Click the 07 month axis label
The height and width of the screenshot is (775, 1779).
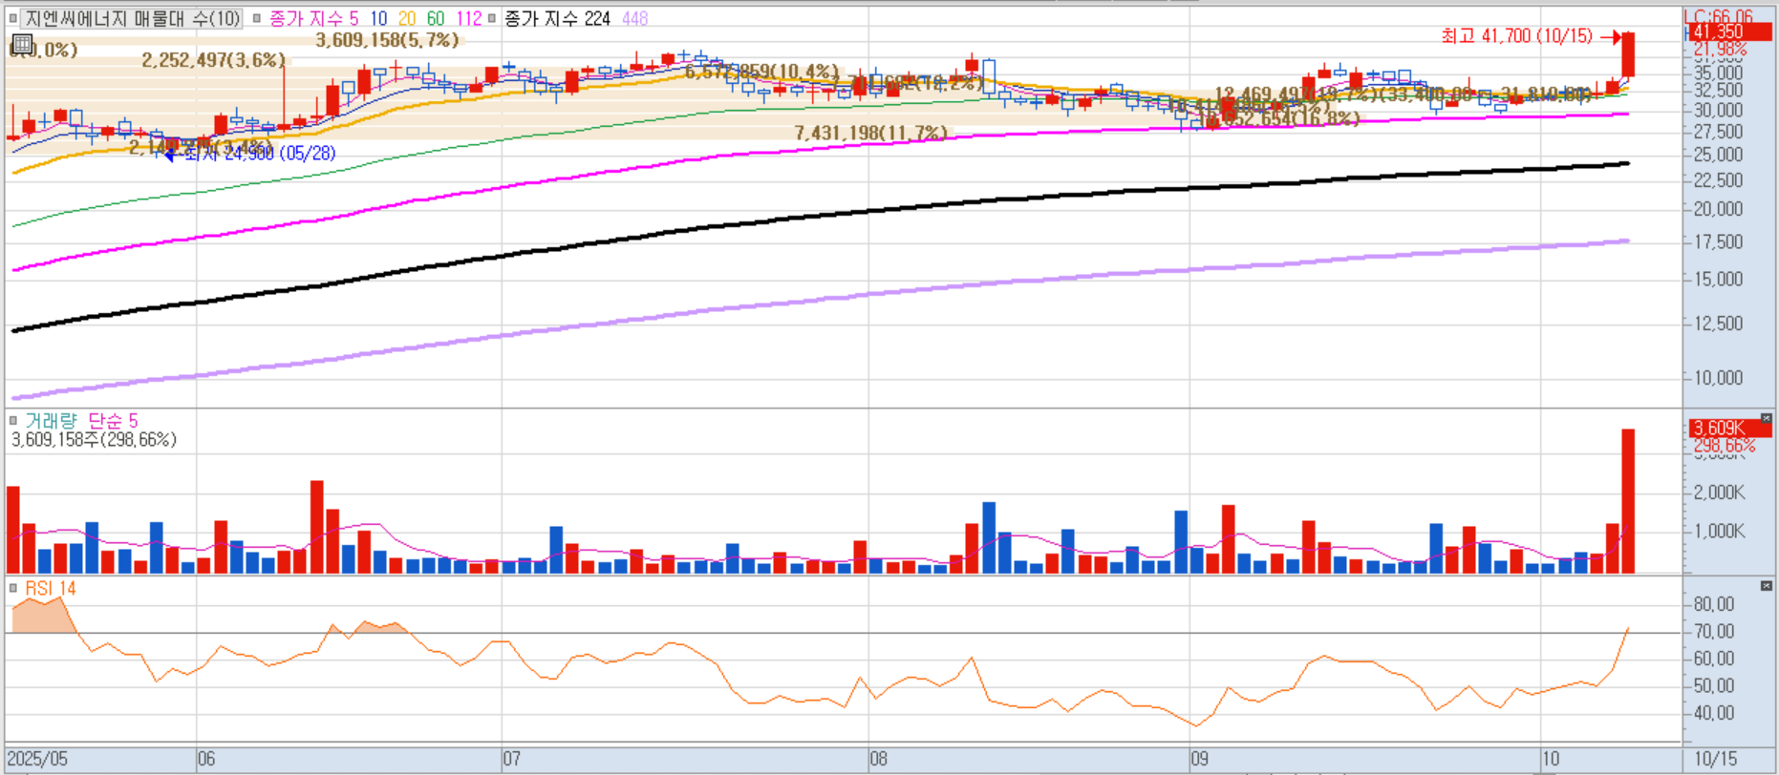pos(512,759)
